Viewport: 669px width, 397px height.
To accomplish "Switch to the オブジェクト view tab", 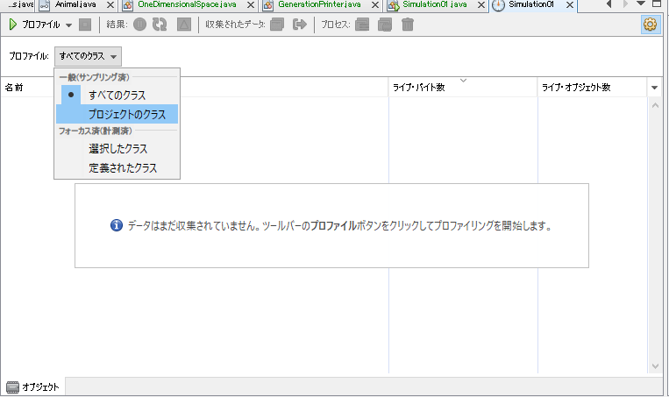I will point(32,387).
